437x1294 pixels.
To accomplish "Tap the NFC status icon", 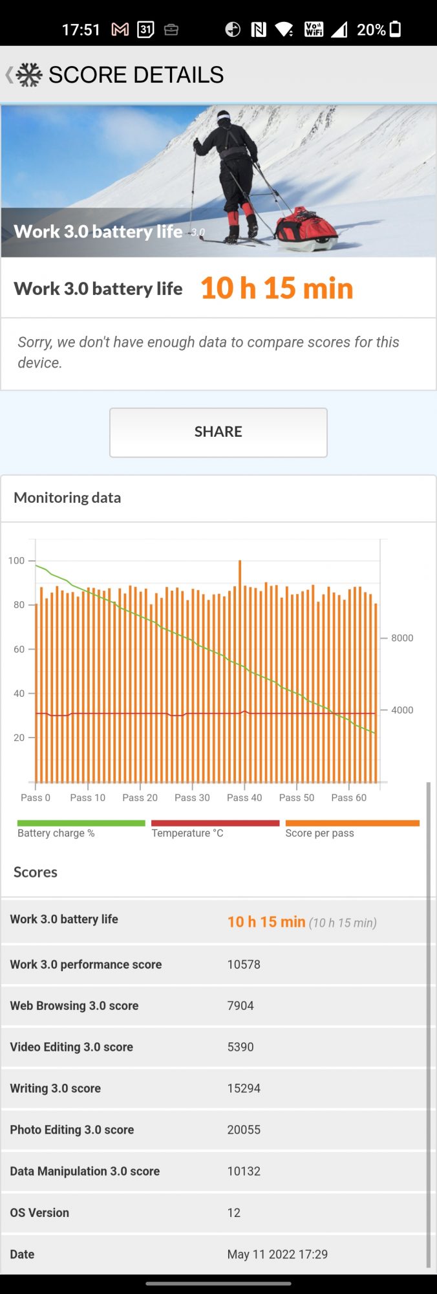I will pos(259,30).
